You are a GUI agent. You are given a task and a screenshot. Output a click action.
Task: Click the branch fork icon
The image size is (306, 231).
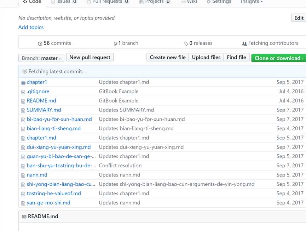pyautogui.click(x=116, y=44)
